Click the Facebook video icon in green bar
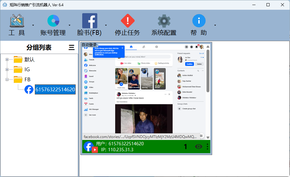290x177 pixels. [x=95, y=149]
